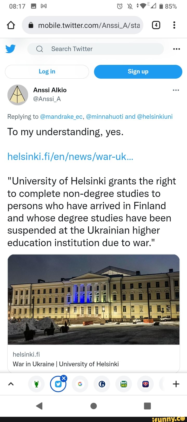Open Anssi Alkio's profile avatar
187x422 pixels.
click(18, 95)
